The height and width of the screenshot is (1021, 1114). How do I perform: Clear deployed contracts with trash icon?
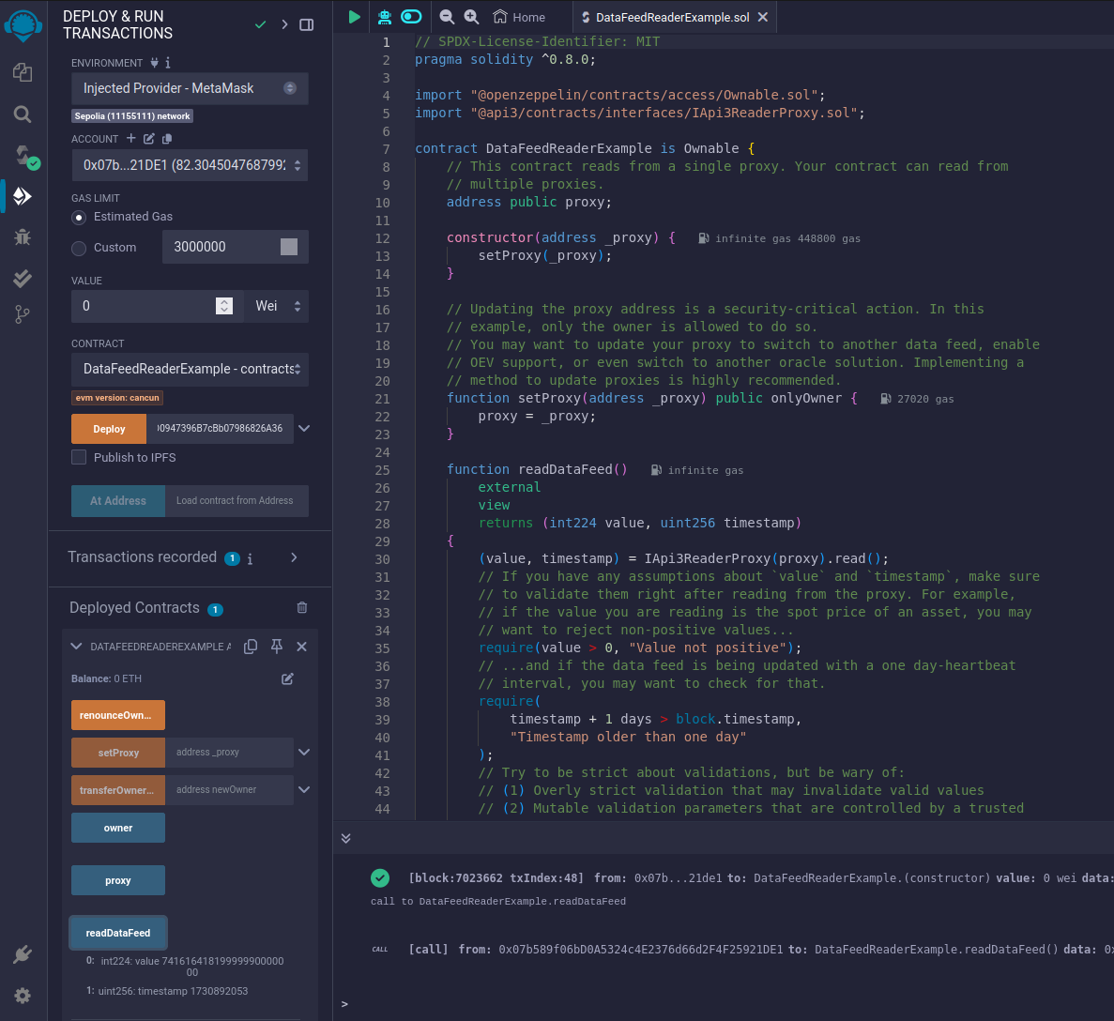point(302,607)
